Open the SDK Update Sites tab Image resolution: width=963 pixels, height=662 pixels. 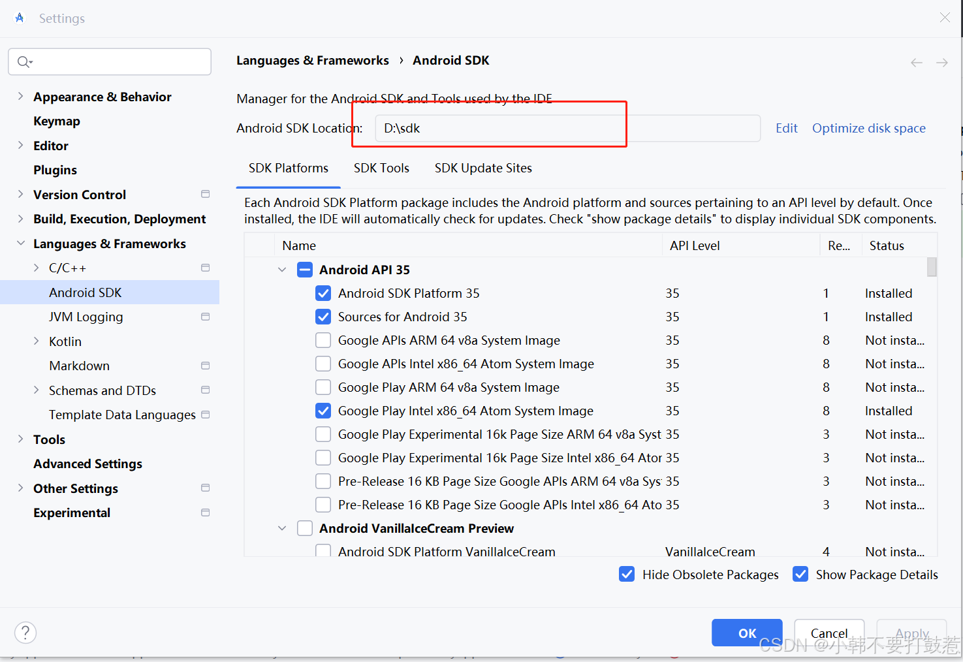(483, 168)
